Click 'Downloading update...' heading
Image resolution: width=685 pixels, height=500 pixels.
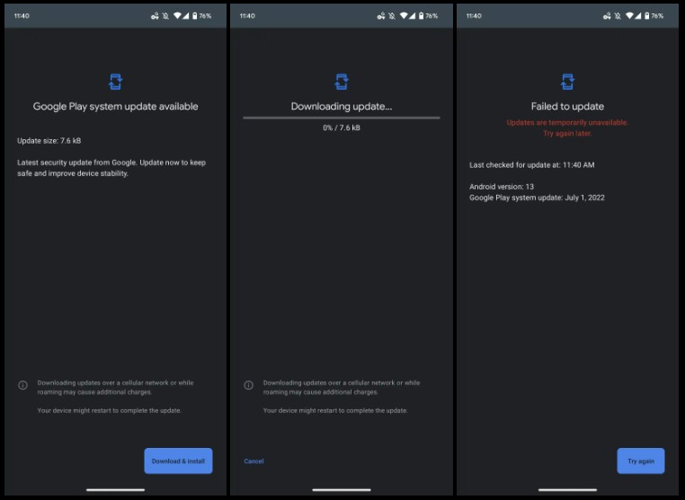coord(342,107)
